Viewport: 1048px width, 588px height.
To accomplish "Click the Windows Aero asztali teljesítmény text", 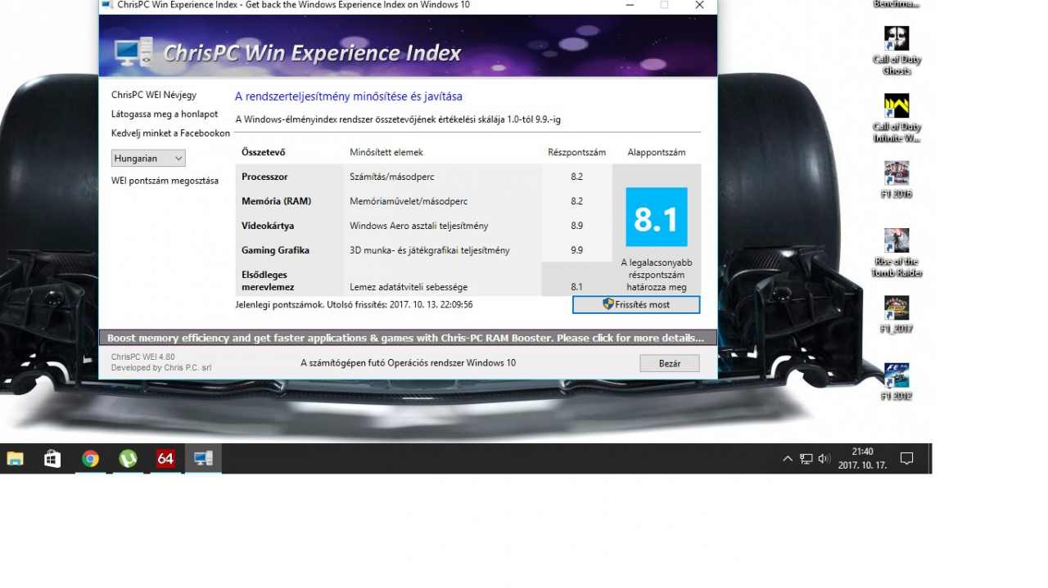I will (x=418, y=226).
